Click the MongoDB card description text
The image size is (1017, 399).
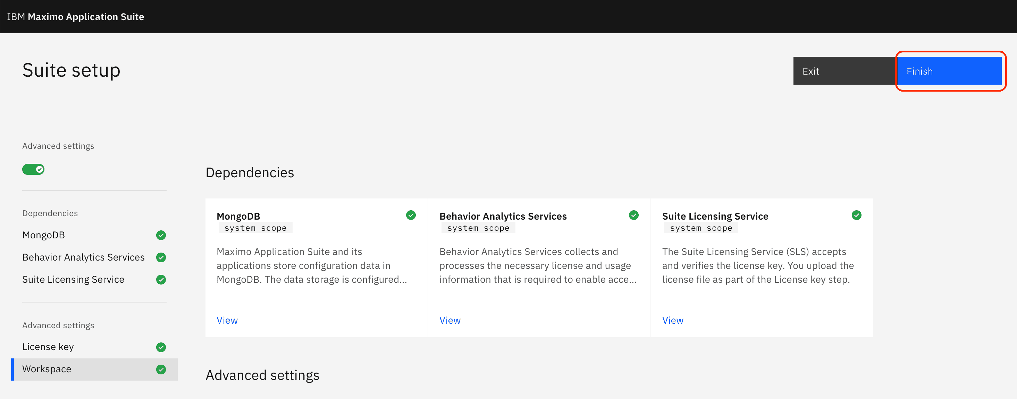click(x=312, y=266)
